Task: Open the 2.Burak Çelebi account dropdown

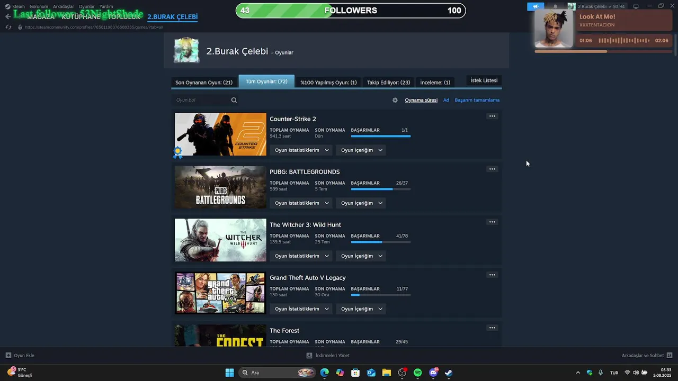Action: [x=596, y=6]
